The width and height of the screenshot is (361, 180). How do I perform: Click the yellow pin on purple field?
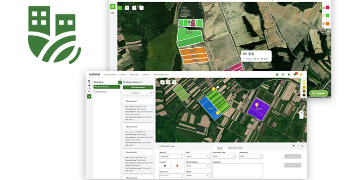pos(257,105)
